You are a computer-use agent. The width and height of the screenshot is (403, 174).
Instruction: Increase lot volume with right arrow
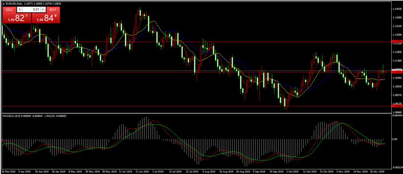[43, 9]
